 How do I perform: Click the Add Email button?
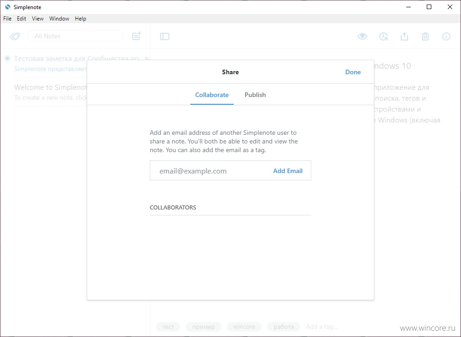[288, 171]
